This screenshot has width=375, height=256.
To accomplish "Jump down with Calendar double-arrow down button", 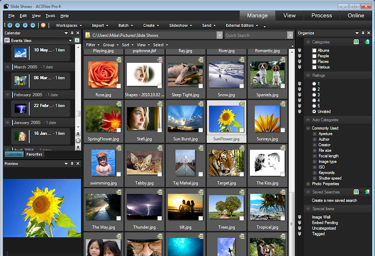I will [78, 147].
